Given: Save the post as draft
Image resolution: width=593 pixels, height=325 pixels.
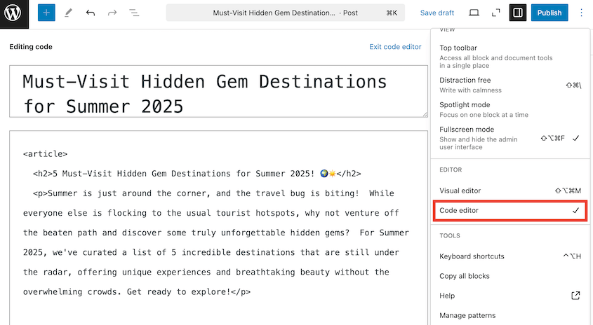Looking at the screenshot, I should click(x=437, y=13).
